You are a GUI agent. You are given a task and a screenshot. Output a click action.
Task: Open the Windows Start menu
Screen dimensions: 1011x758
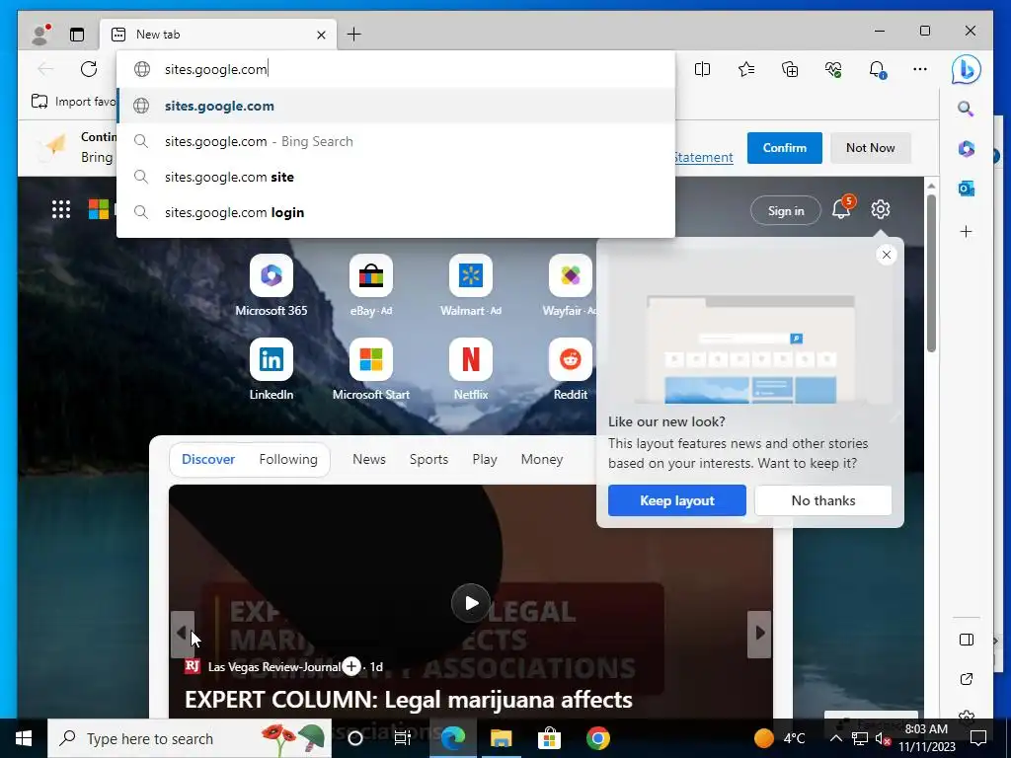[x=24, y=738]
